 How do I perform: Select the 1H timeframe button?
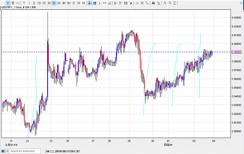(x=54, y=3)
